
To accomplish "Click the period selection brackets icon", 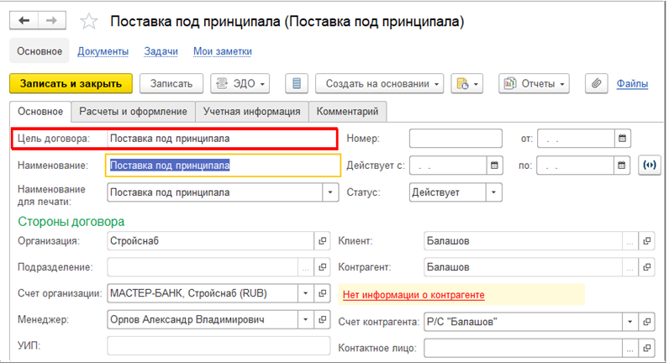I will (650, 166).
